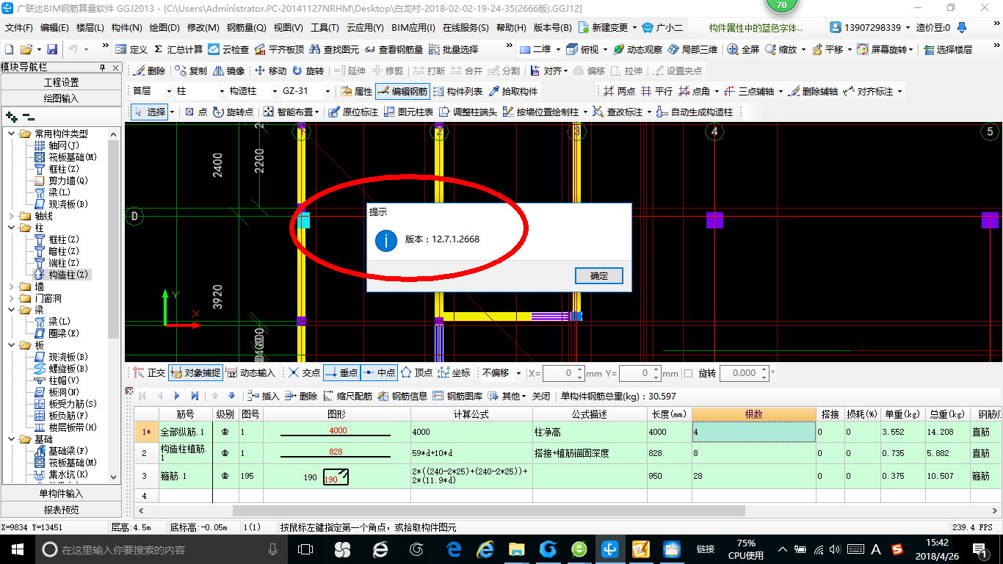This screenshot has height=564, width=1003.
Task: Click 动态观察 dynamic orbit tool
Action: [637, 49]
